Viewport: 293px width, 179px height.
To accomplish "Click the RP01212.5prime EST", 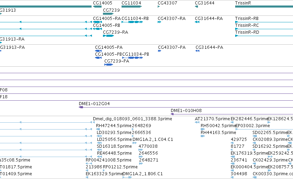I will pyautogui.click(x=104, y=170).
